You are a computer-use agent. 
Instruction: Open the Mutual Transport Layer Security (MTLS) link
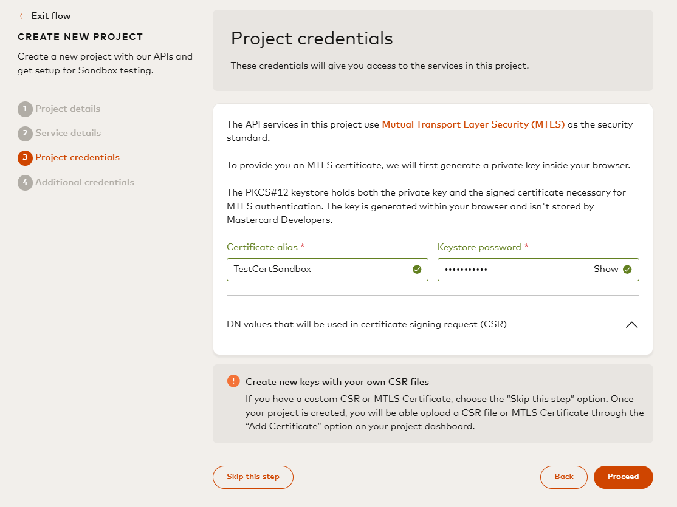[473, 124]
